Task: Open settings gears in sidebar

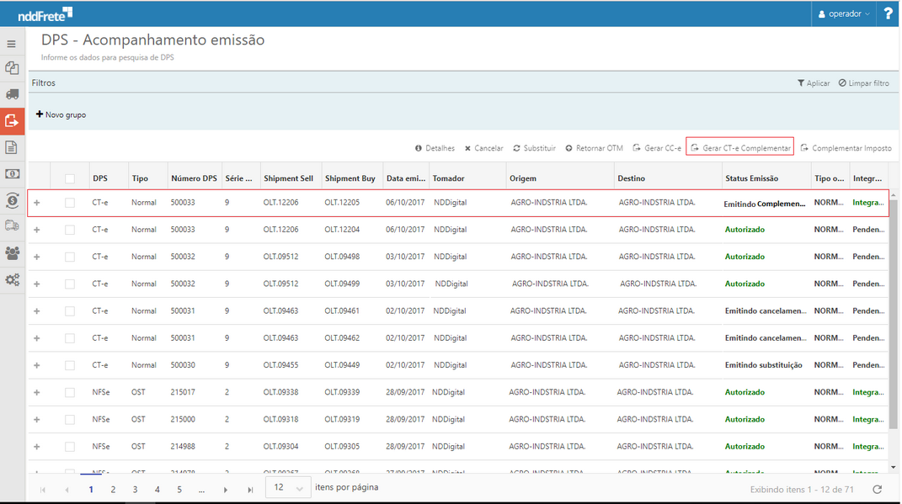Action: 12,279
